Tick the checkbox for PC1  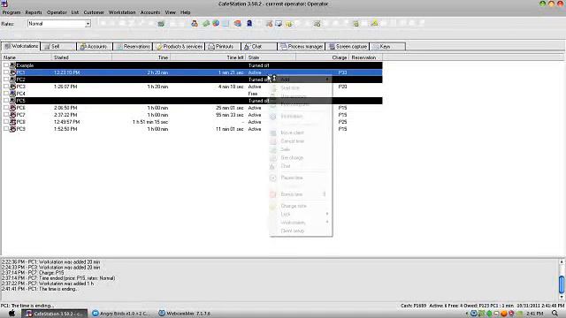[6, 72]
